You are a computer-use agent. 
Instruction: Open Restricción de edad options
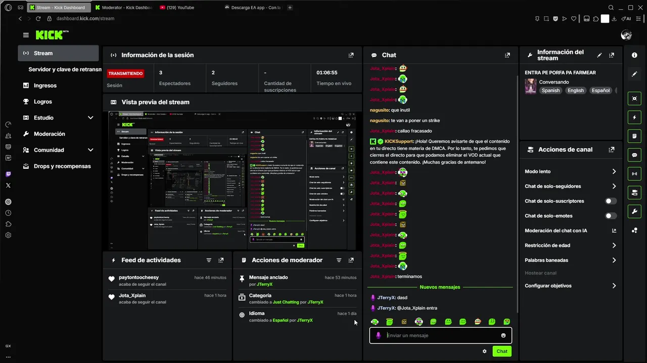coord(571,246)
